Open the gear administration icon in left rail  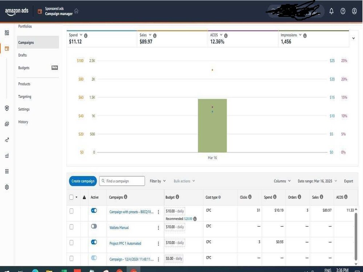point(7,187)
